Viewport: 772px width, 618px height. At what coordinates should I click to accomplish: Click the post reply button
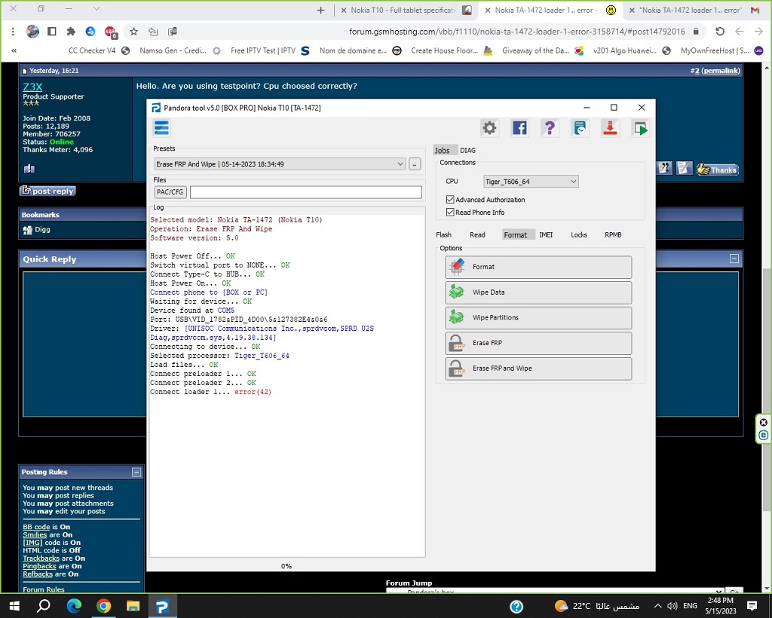coord(48,191)
